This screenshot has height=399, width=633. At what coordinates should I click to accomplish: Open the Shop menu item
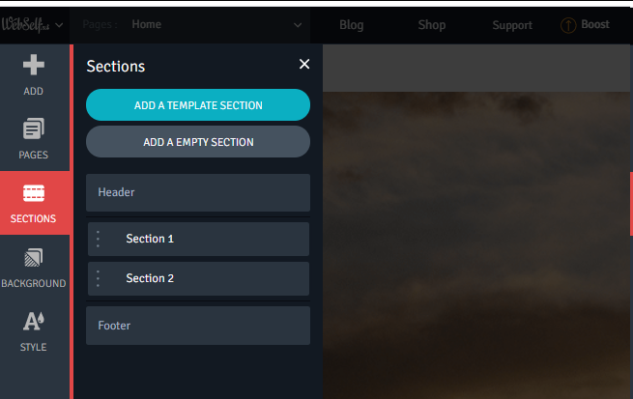432,25
